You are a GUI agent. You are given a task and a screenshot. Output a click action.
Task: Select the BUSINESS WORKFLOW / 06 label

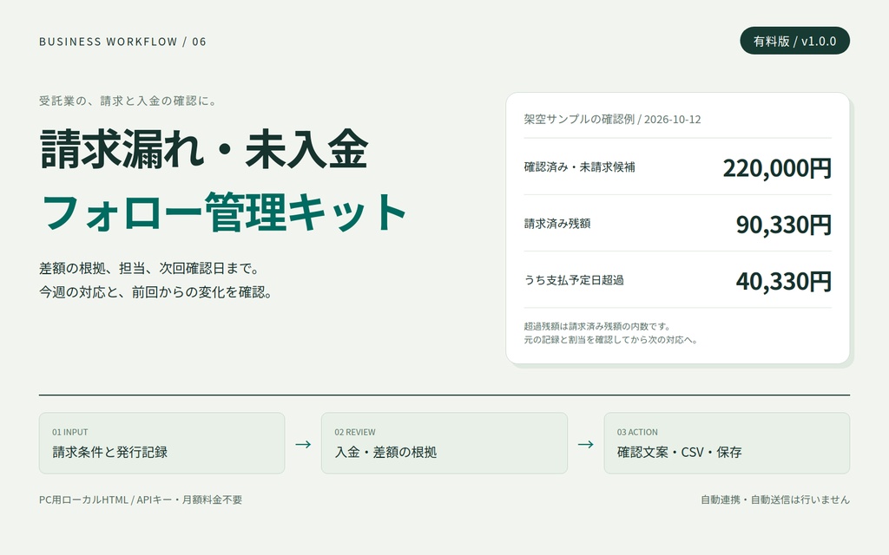tap(122, 42)
